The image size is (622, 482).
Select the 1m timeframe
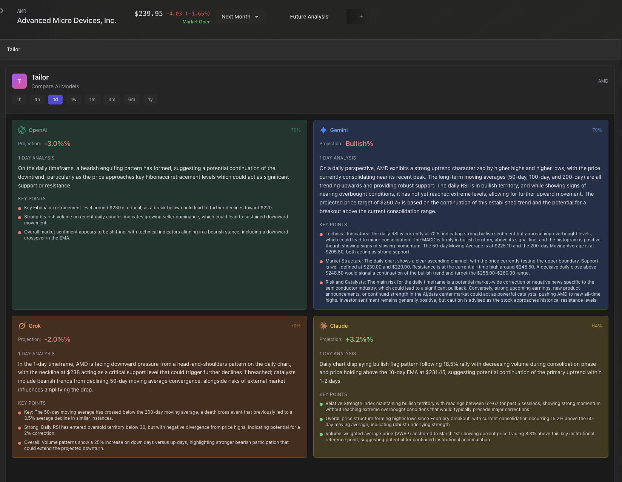[92, 100]
